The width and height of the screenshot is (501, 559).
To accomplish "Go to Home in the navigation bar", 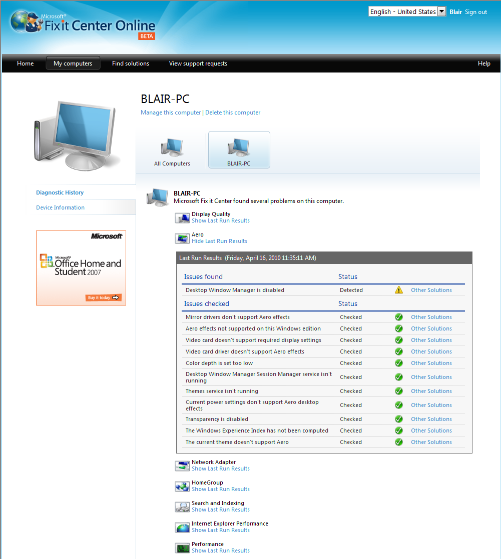I will point(26,63).
